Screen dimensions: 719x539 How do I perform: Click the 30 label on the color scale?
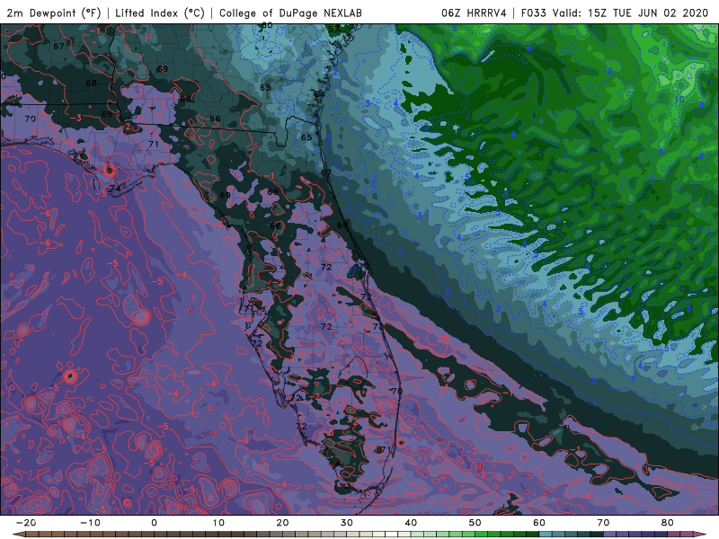click(347, 523)
